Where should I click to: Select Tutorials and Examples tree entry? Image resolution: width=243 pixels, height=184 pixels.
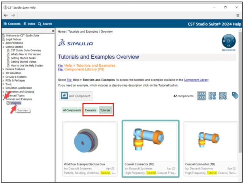click(19, 99)
